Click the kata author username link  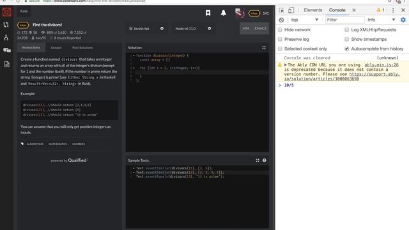pyautogui.click(x=41, y=38)
